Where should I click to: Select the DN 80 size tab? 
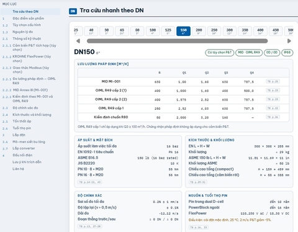pyautogui.click(x=137, y=31)
